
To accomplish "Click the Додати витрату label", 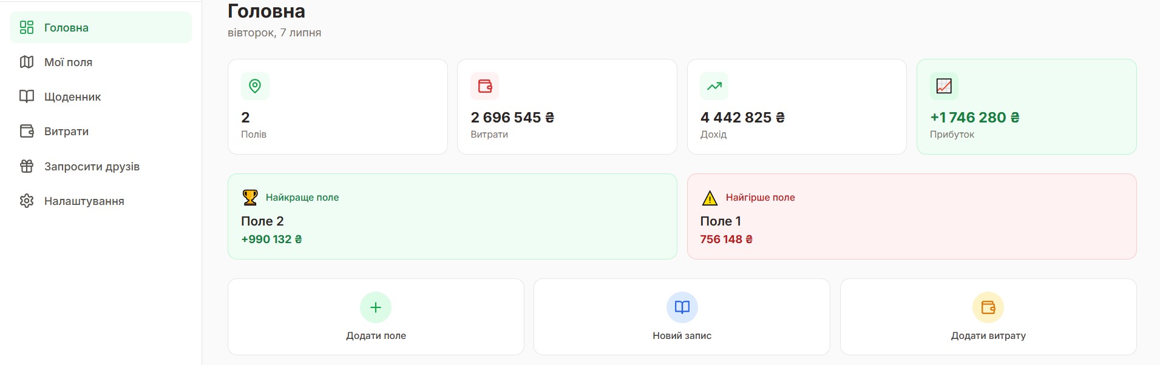I will pos(988,335).
